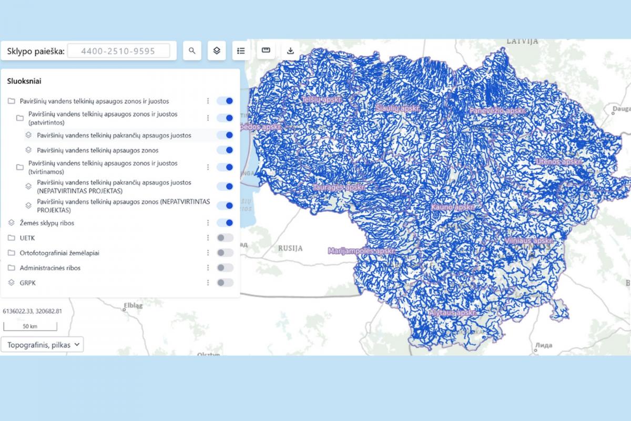
Task: Click the search magnifier icon
Action: pos(192,51)
